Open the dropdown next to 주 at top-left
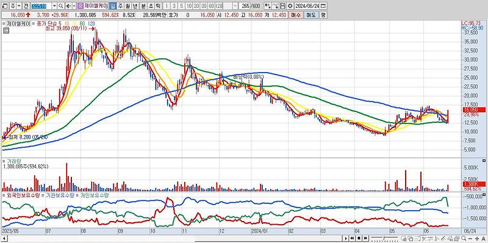The image size is (488, 243). coord(19,6)
